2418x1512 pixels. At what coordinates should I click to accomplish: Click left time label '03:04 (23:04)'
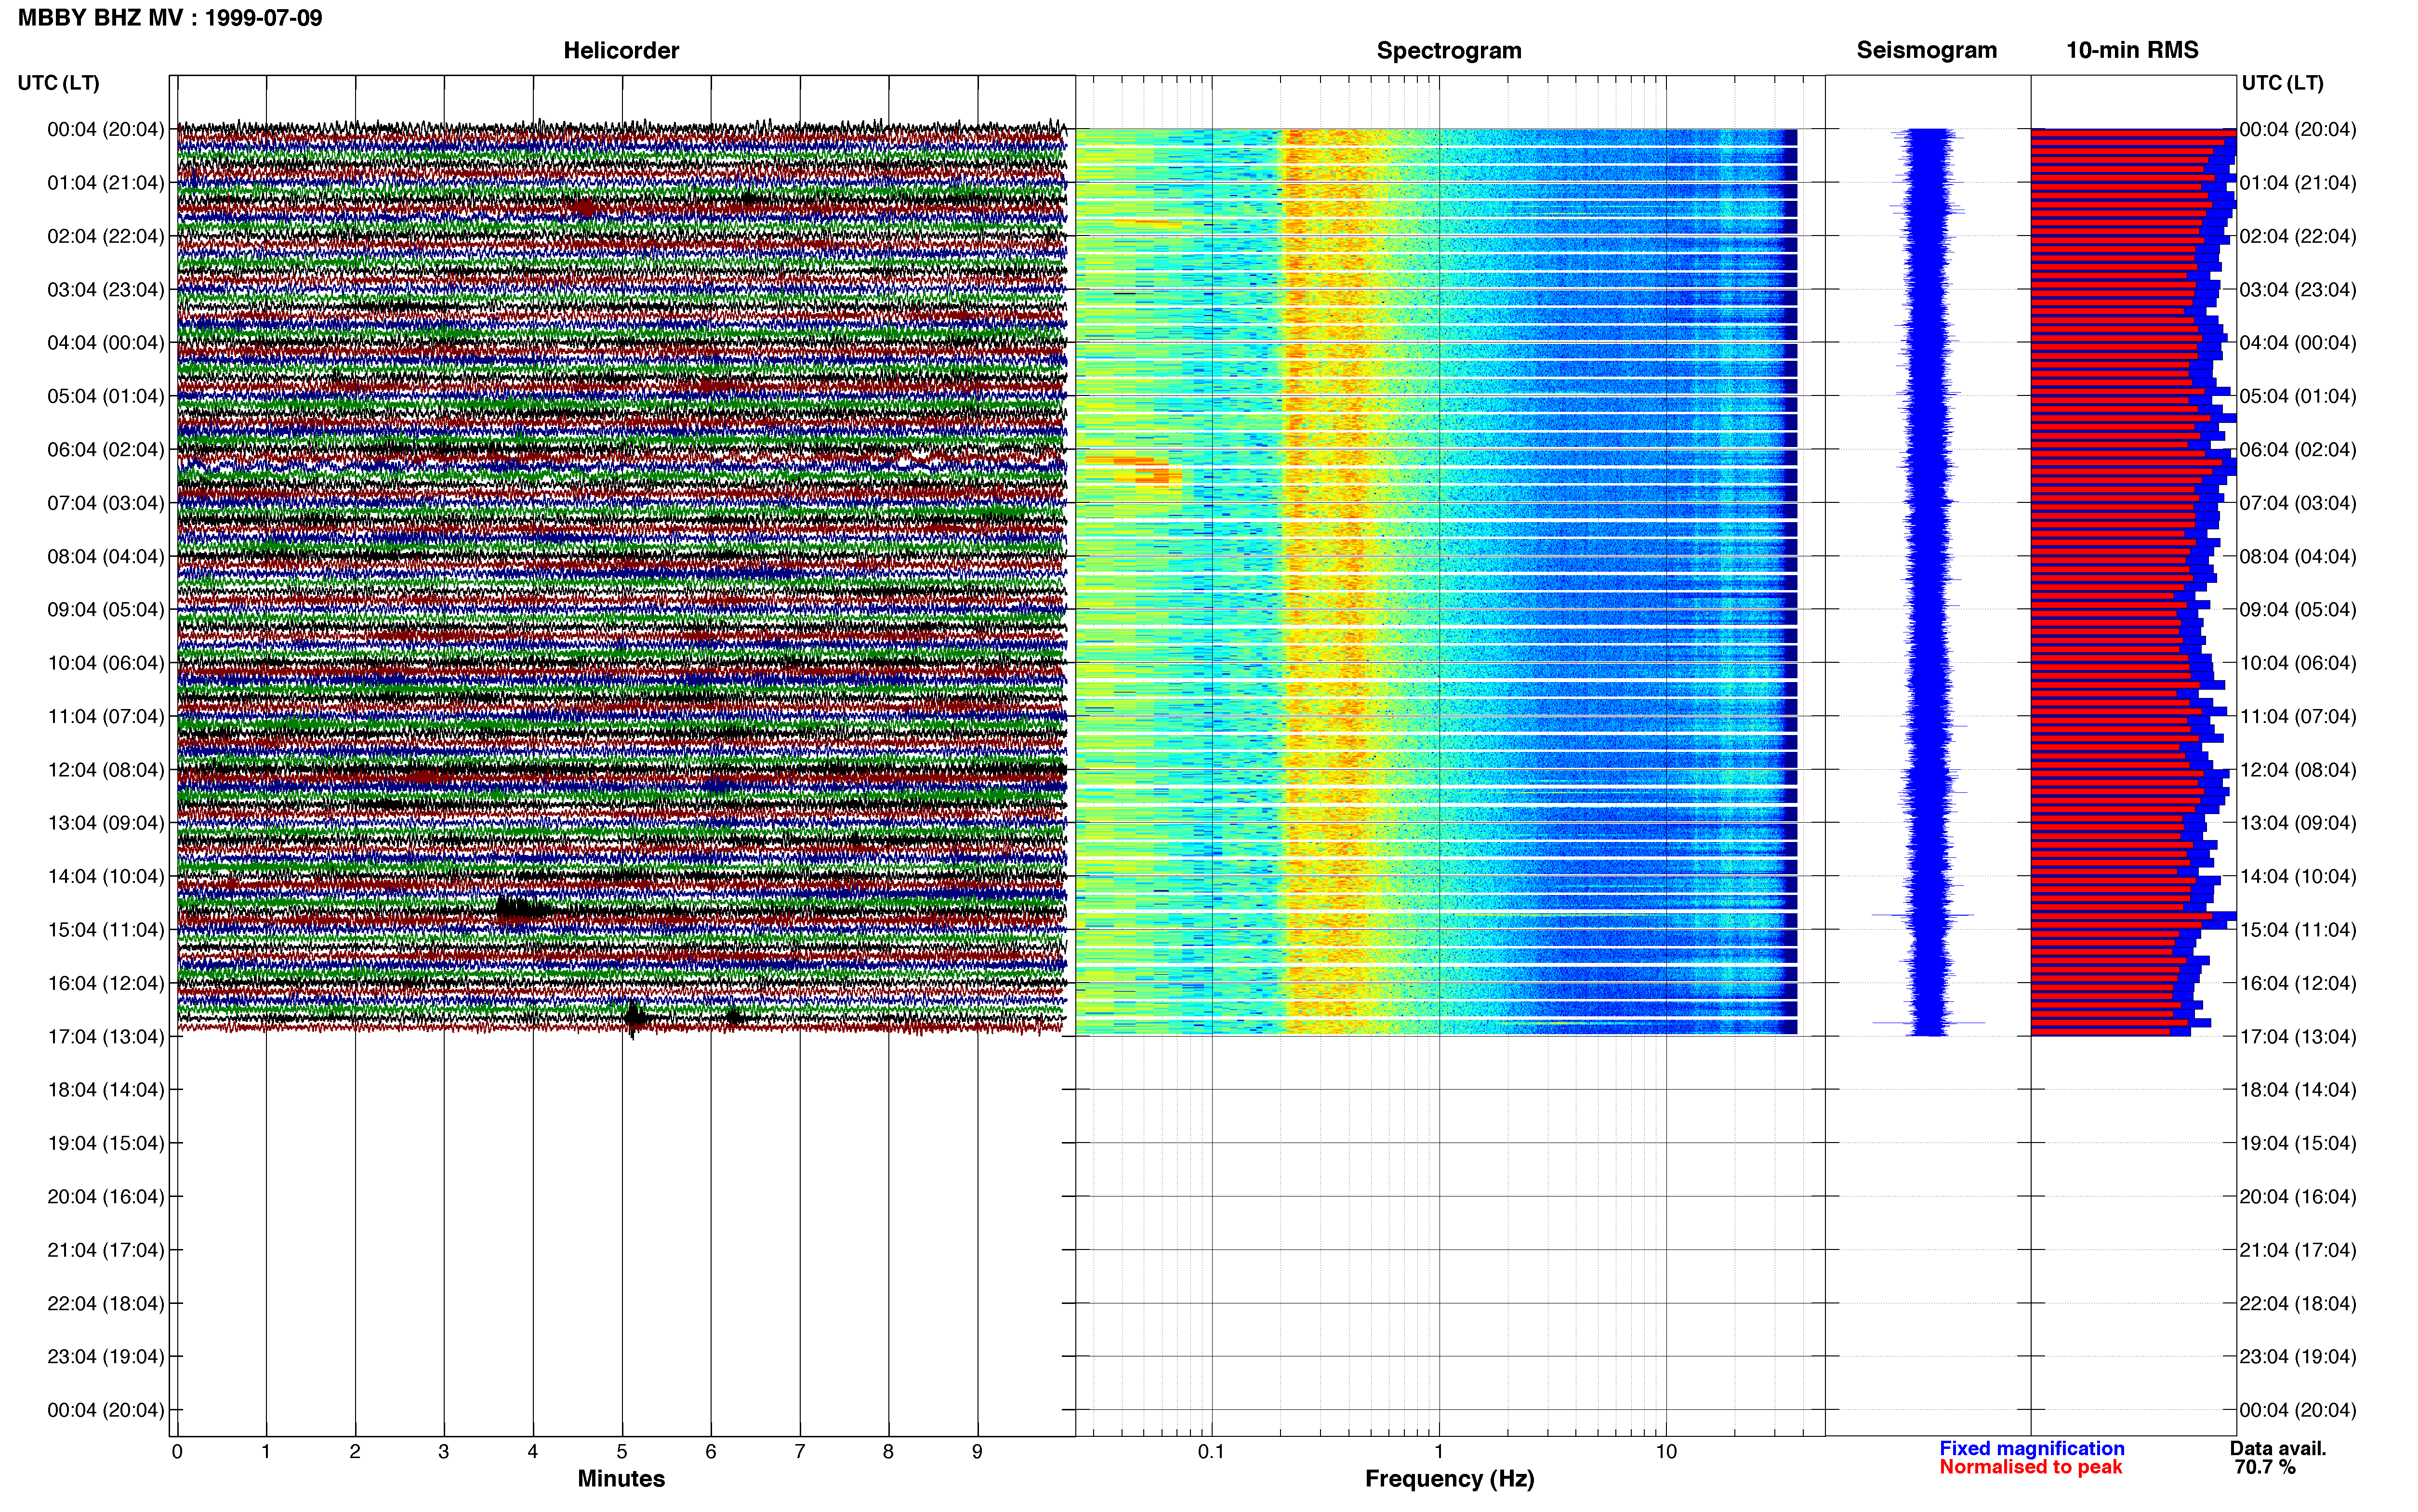pyautogui.click(x=105, y=290)
